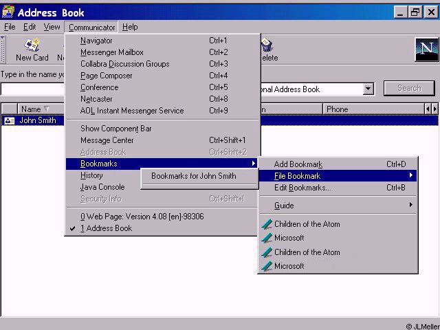The image size is (440, 330).
Task: Choose Edit Bookmarks...
Action: tap(338, 188)
